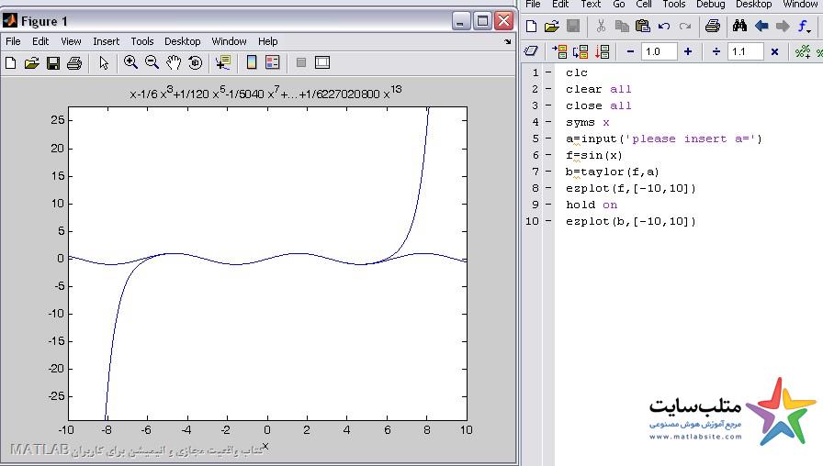Create a new file in the editor toolbar
This screenshot has width=823, height=466.
[531, 26]
